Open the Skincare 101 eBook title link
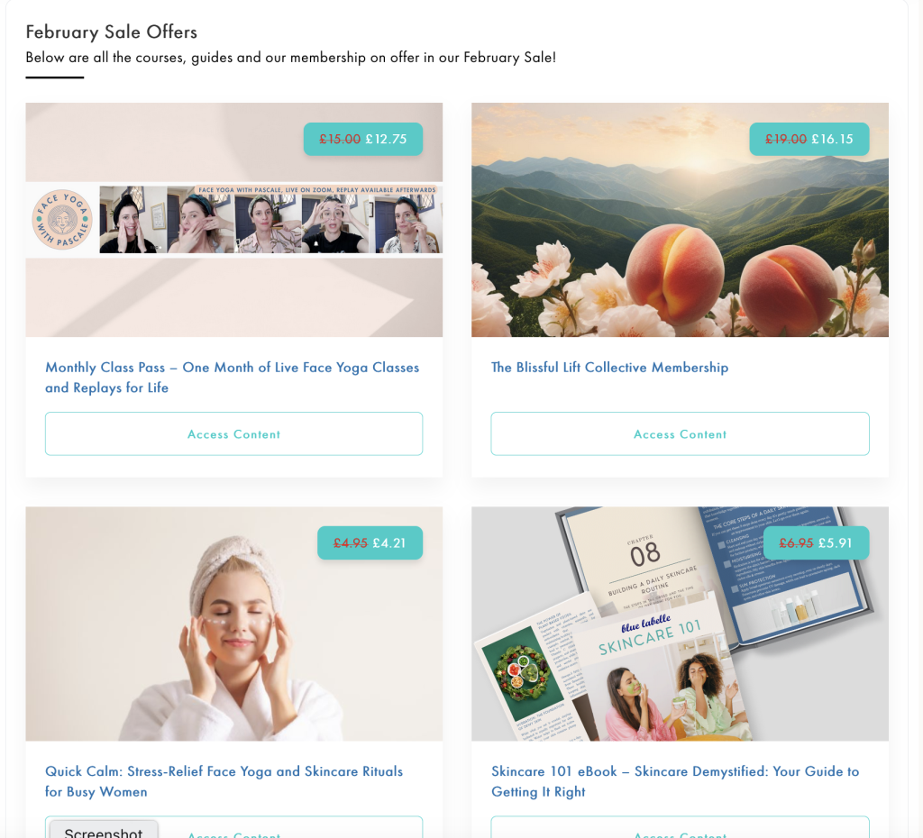The height and width of the screenshot is (838, 923). [675, 781]
